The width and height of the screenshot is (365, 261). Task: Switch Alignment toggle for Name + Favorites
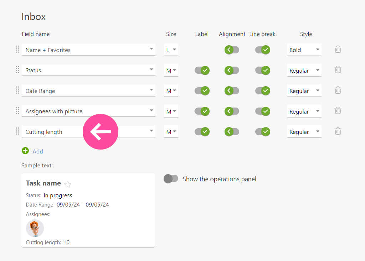click(232, 50)
